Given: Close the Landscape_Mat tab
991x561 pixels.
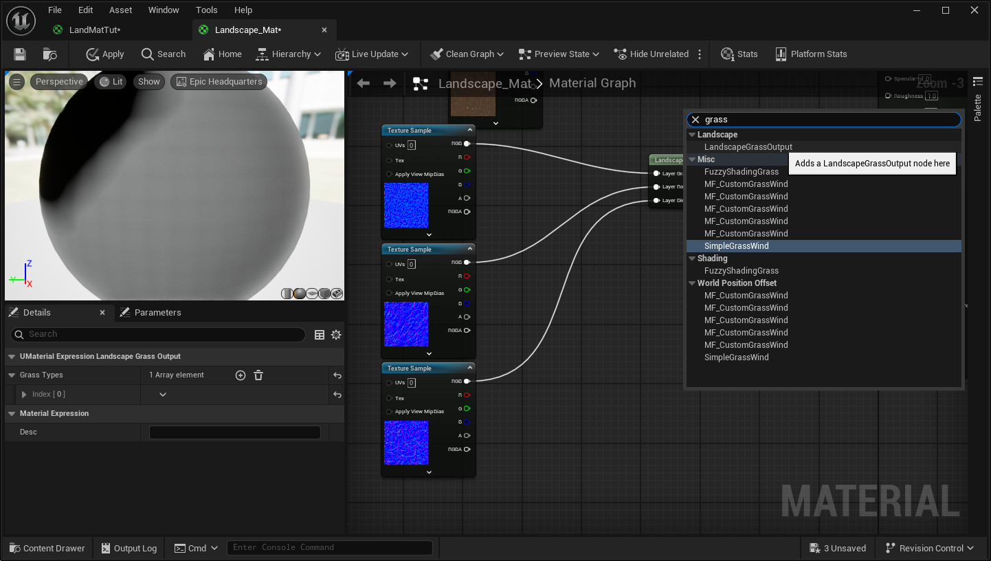Looking at the screenshot, I should point(324,30).
